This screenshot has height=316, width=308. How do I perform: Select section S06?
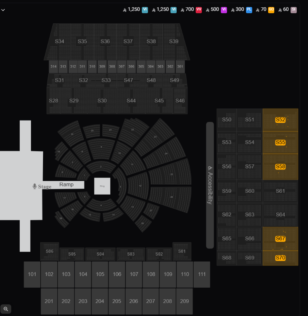coord(50,252)
